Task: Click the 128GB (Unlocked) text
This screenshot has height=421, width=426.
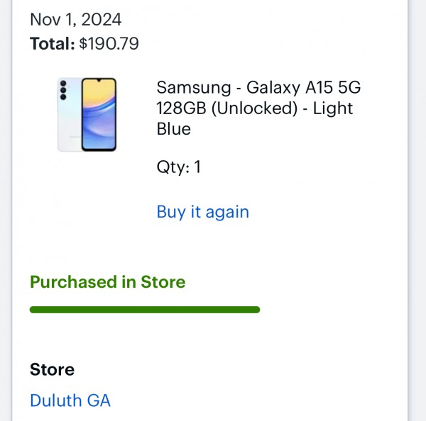Action: (x=226, y=109)
